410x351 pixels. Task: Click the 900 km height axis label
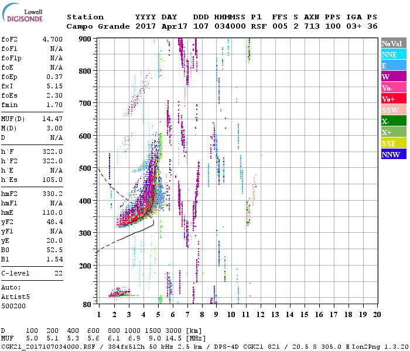point(85,39)
